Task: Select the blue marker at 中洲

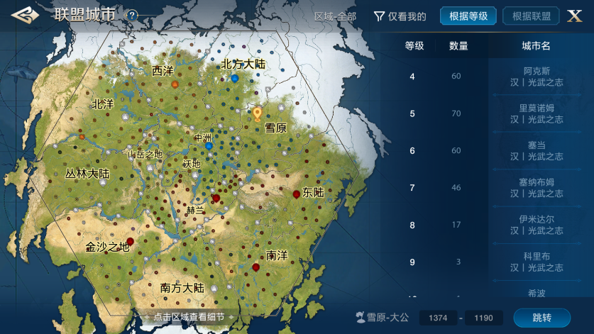Action: click(209, 146)
